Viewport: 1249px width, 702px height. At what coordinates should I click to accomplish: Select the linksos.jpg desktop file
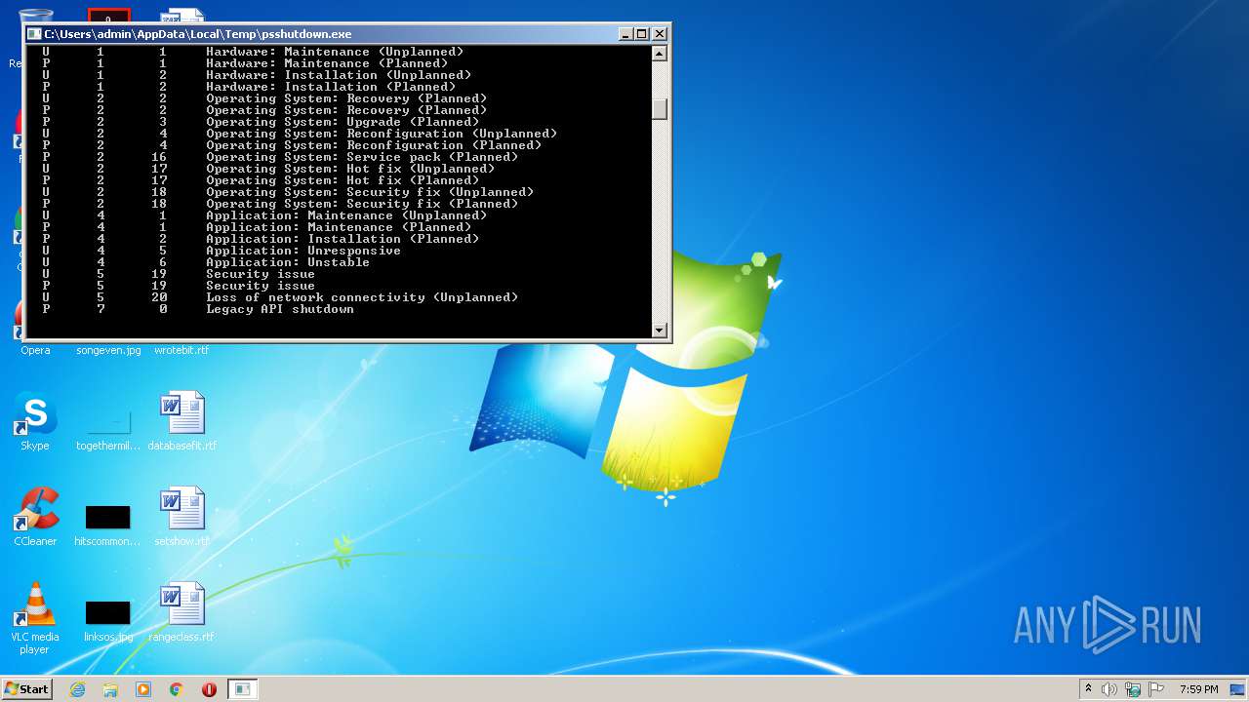point(108,620)
